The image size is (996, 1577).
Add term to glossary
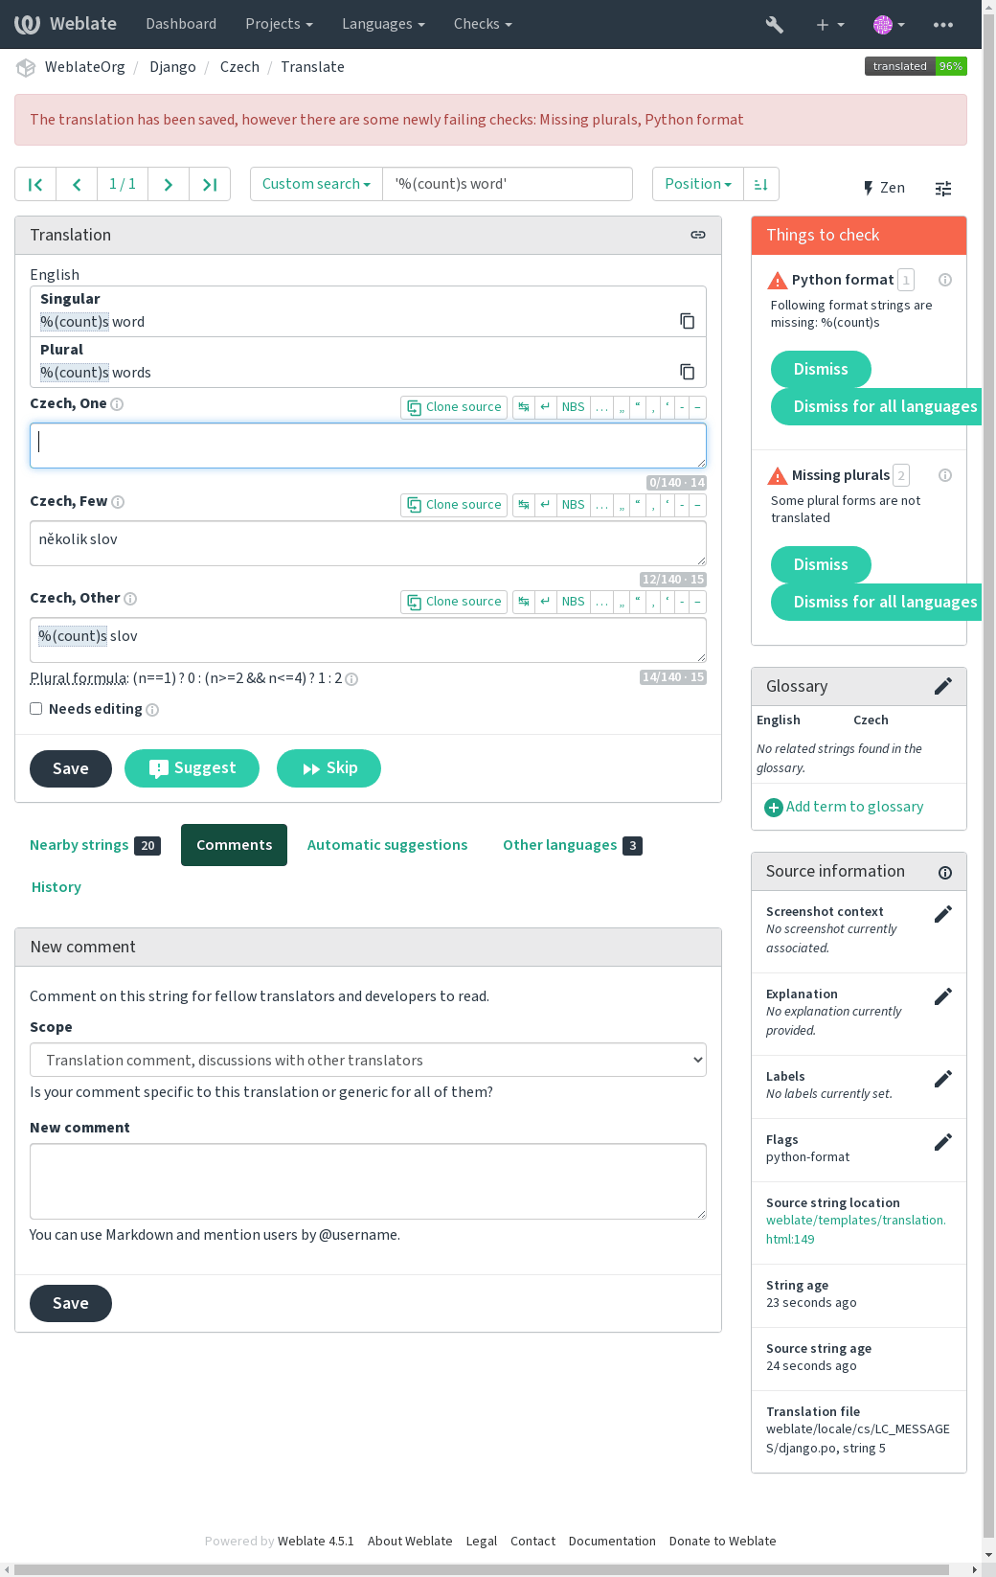point(844,807)
